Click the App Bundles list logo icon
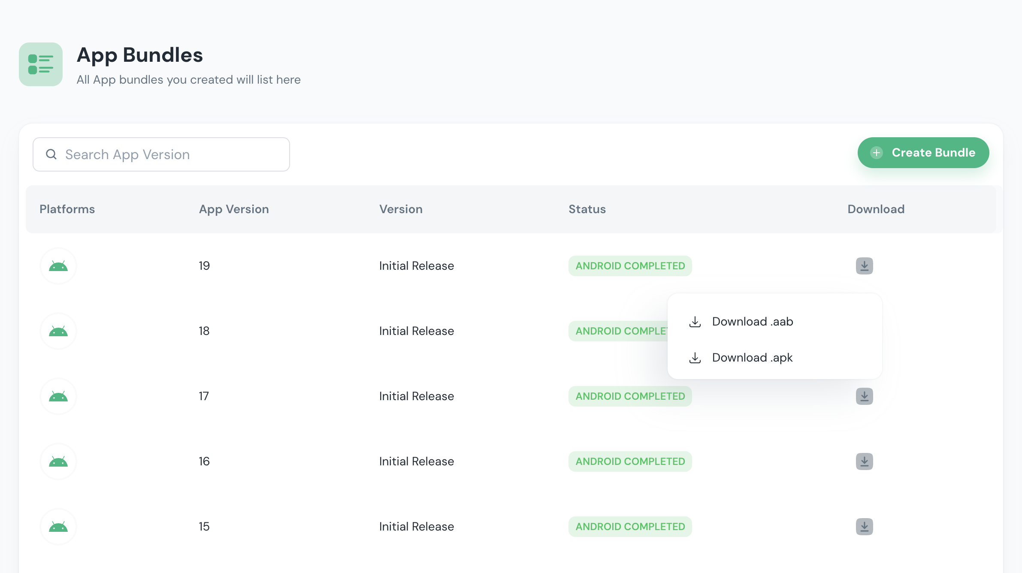The width and height of the screenshot is (1022, 573). coord(41,64)
